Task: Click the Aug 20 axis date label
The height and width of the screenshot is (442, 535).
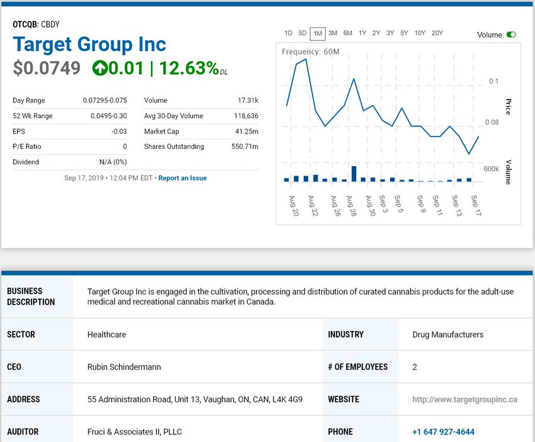Action: coord(294,206)
